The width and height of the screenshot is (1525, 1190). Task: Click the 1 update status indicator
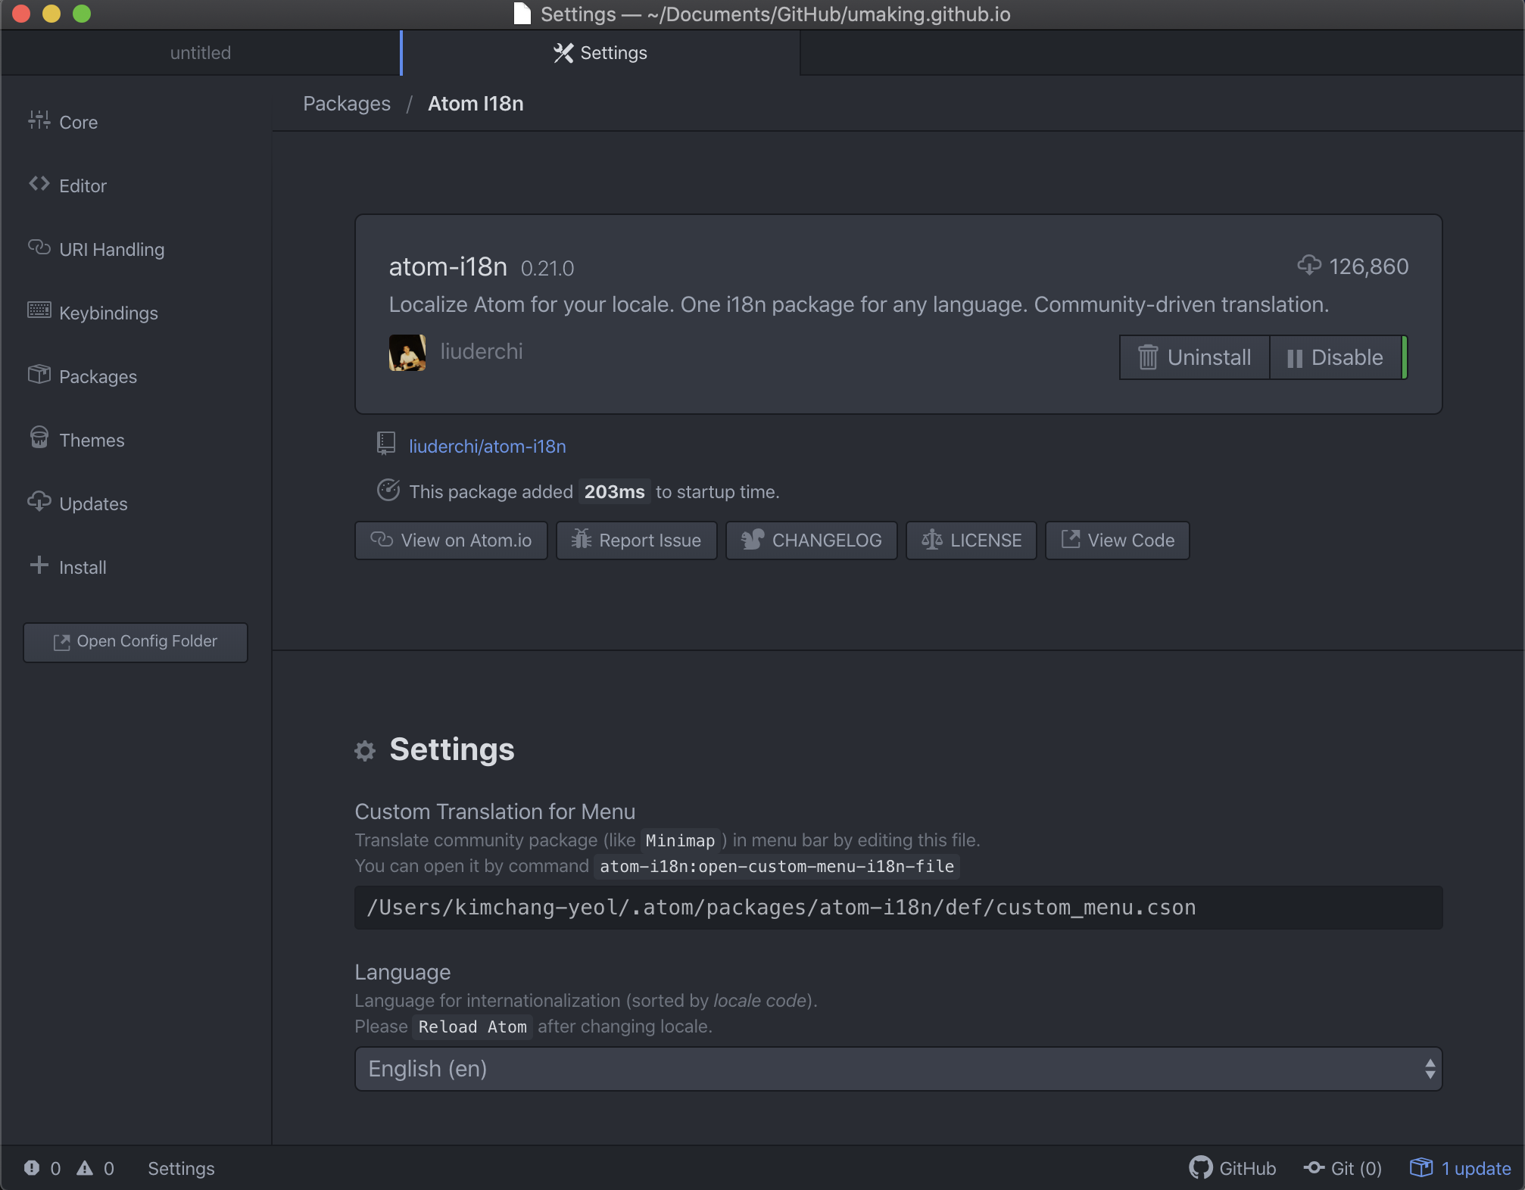1461,1168
